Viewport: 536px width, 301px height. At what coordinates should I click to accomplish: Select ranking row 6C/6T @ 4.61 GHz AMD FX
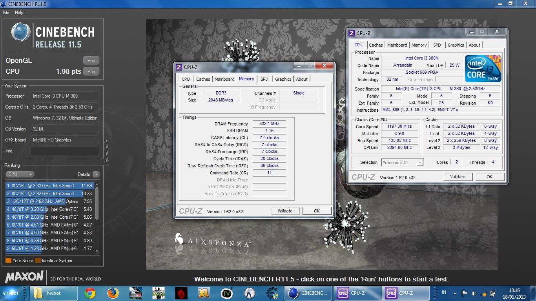(49, 225)
